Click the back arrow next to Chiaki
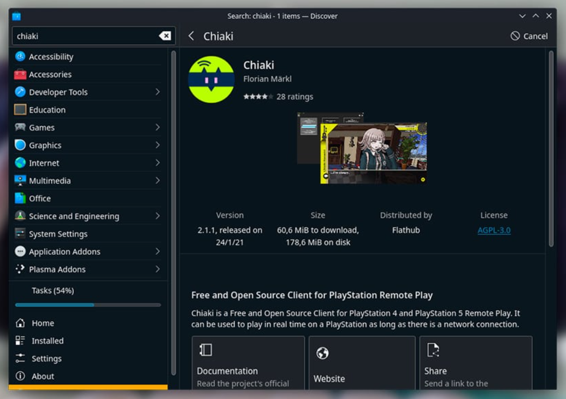The width and height of the screenshot is (566, 399). click(191, 36)
